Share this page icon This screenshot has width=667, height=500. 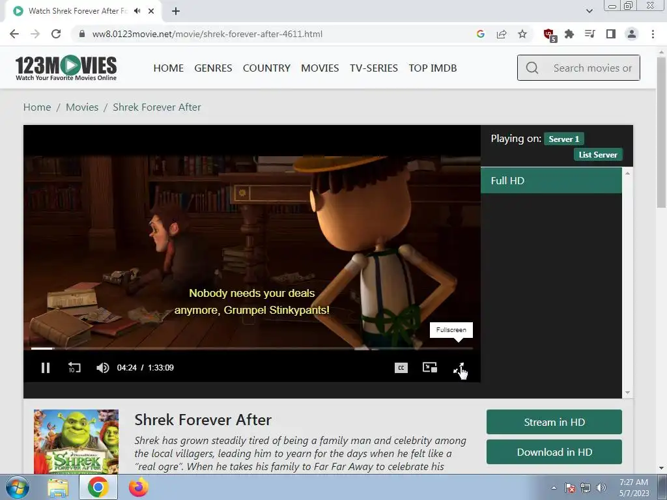(502, 34)
